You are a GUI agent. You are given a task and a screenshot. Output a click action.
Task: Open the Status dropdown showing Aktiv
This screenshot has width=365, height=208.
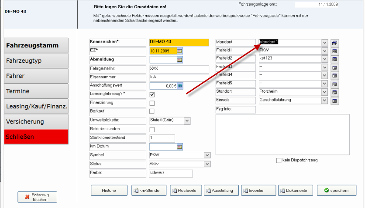207,164
